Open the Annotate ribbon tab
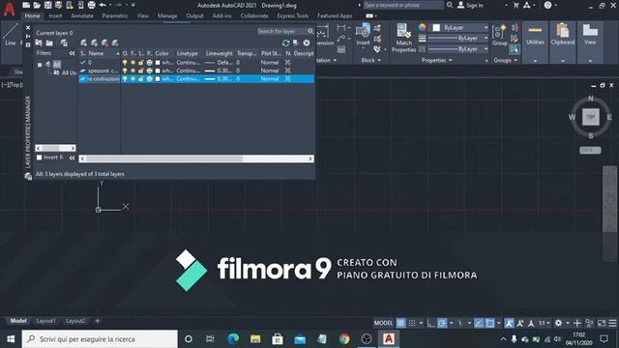 [82, 15]
